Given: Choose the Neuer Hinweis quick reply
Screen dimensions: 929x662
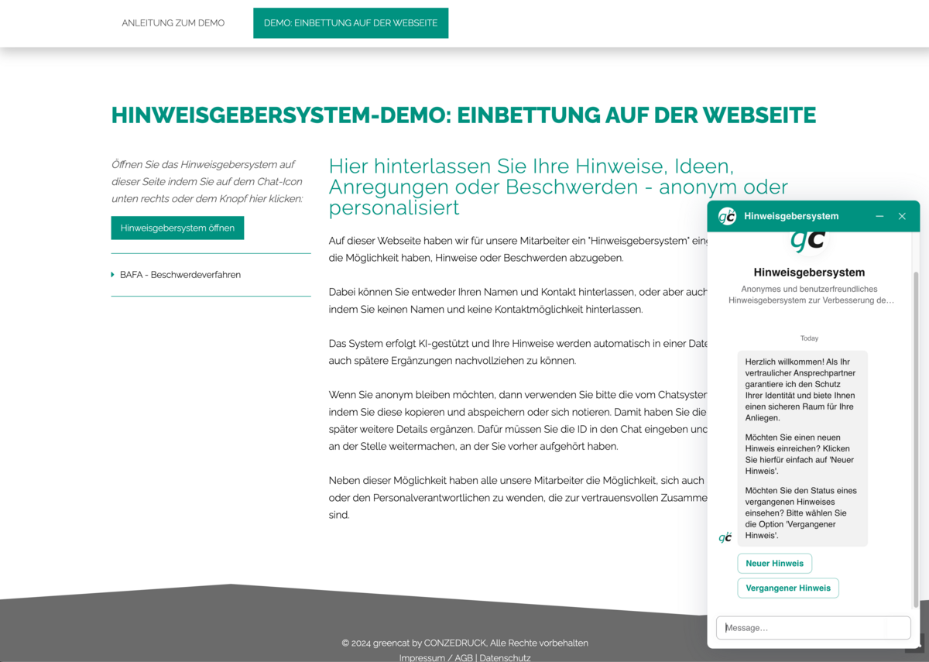Looking at the screenshot, I should [774, 563].
